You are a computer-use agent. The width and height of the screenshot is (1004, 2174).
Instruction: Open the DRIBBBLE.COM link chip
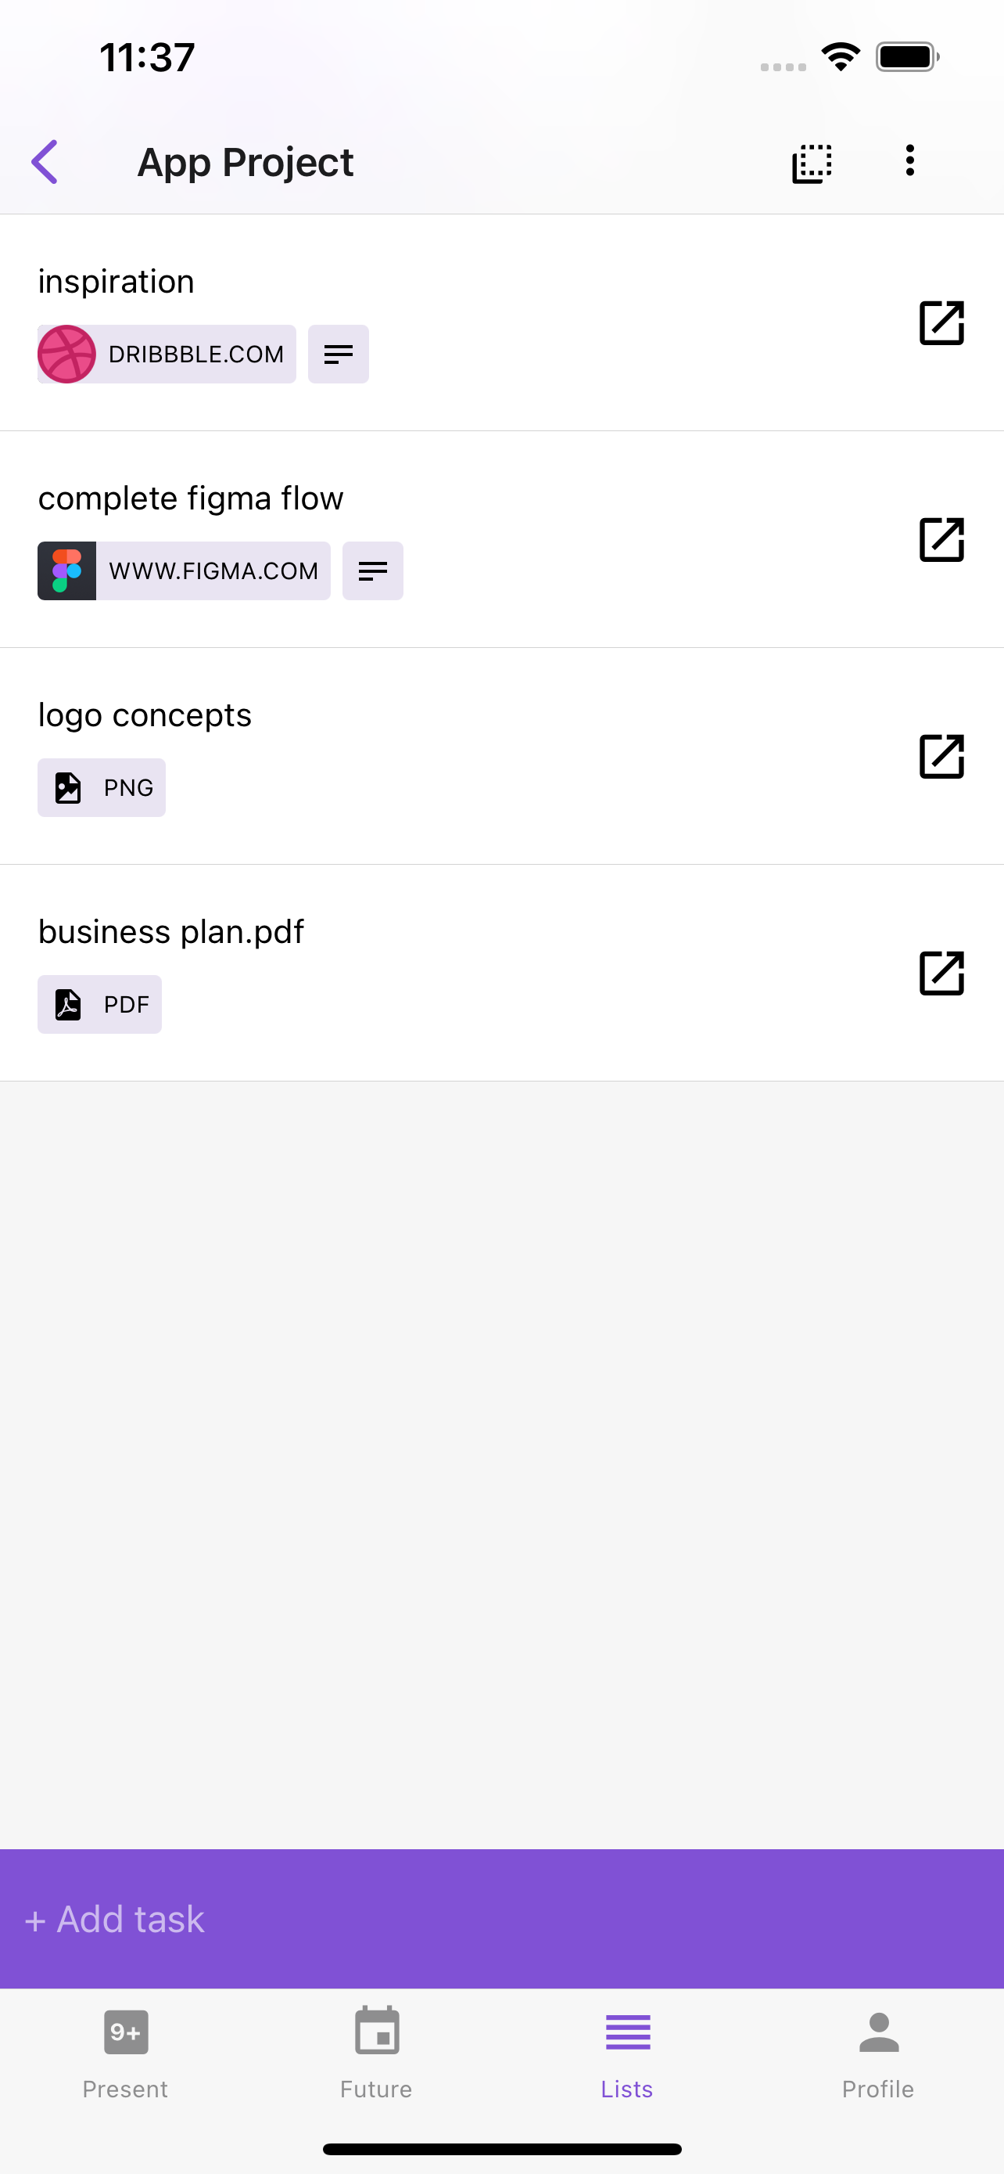coord(167,354)
